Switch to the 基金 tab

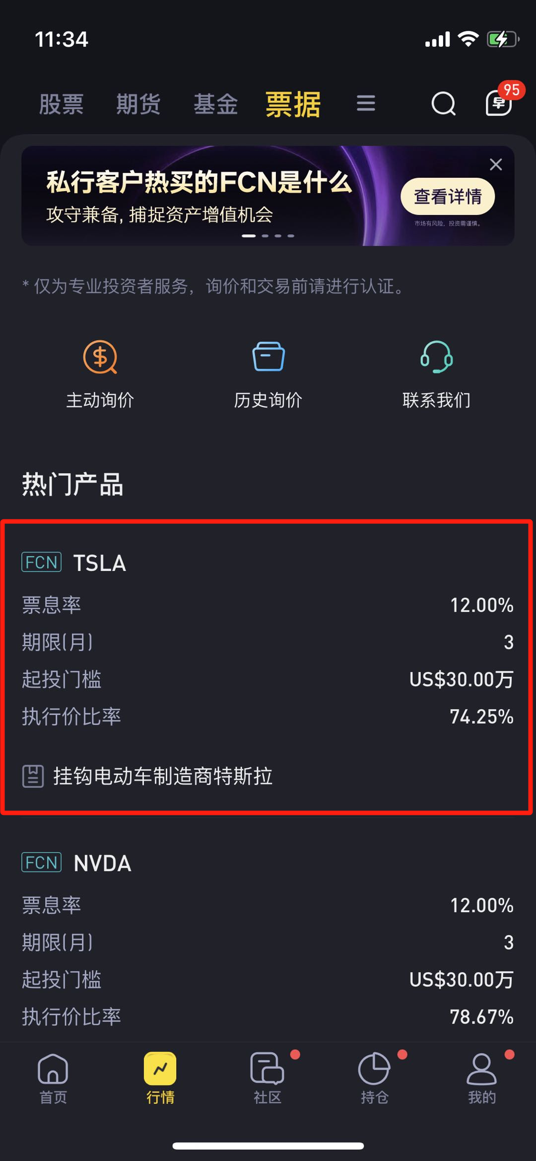pos(216,104)
